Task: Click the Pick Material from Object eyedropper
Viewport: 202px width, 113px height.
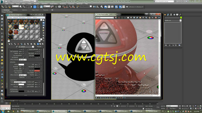Action: coord(17,47)
